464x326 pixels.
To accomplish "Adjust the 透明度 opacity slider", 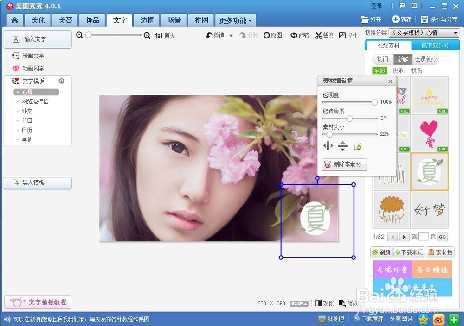I will coord(374,102).
